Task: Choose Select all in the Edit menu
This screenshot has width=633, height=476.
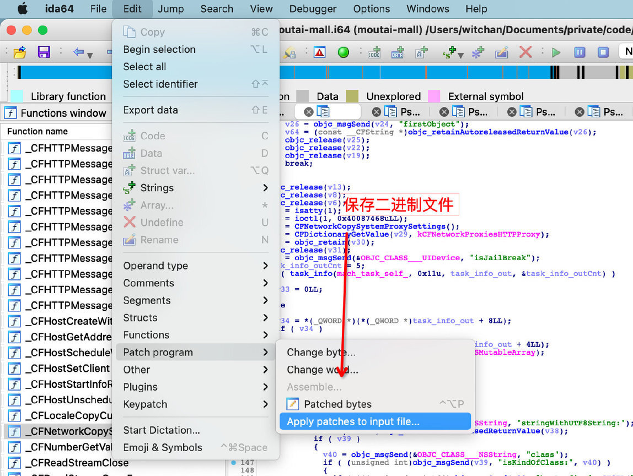Action: [196, 67]
